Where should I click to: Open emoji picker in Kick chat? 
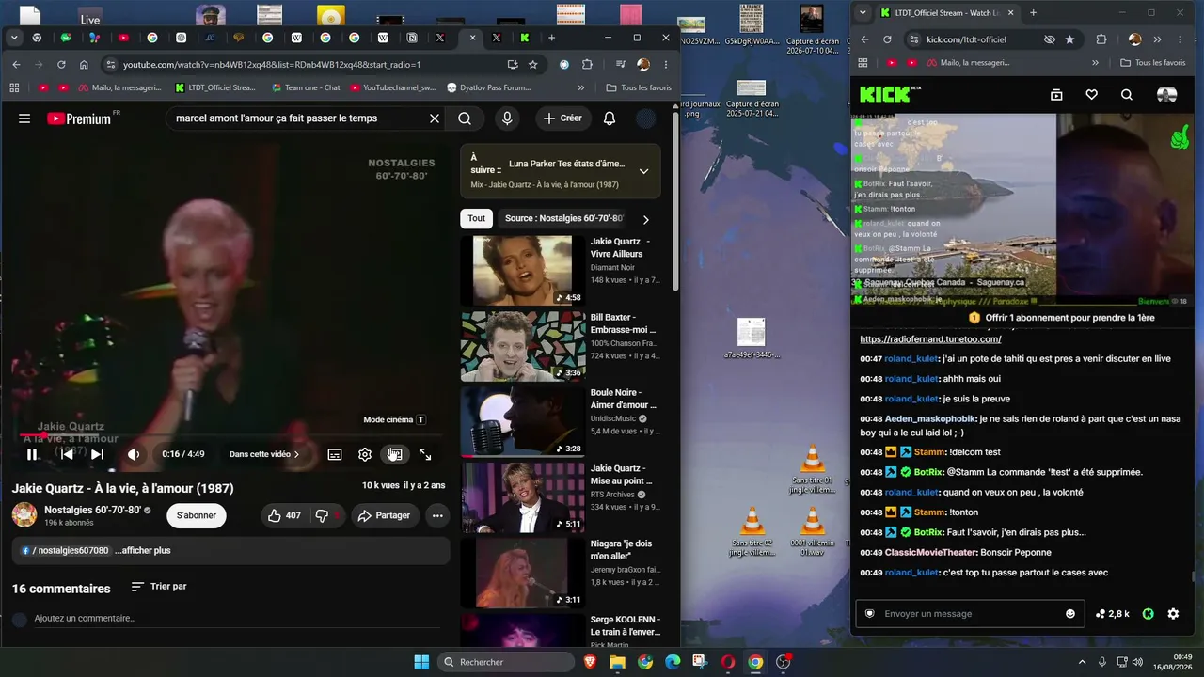coord(1070,614)
